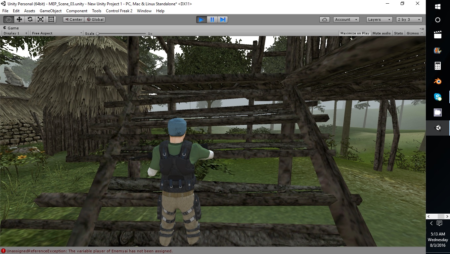The width and height of the screenshot is (450, 254).
Task: Enable Maximize on Play
Action: 354,33
